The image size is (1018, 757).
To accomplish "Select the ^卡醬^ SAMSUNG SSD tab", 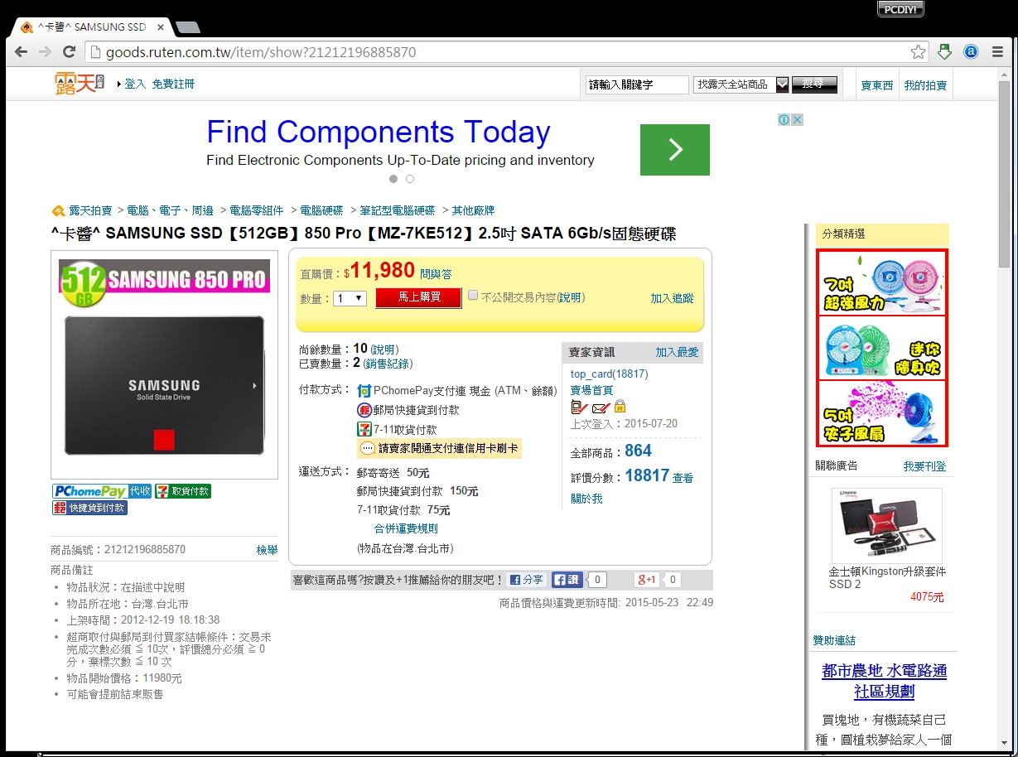I will pyautogui.click(x=91, y=27).
